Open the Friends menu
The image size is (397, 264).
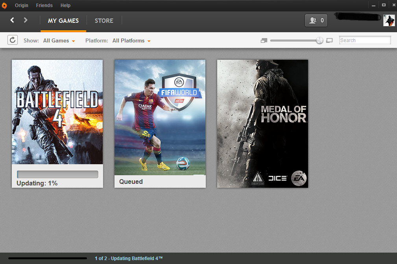pos(44,5)
